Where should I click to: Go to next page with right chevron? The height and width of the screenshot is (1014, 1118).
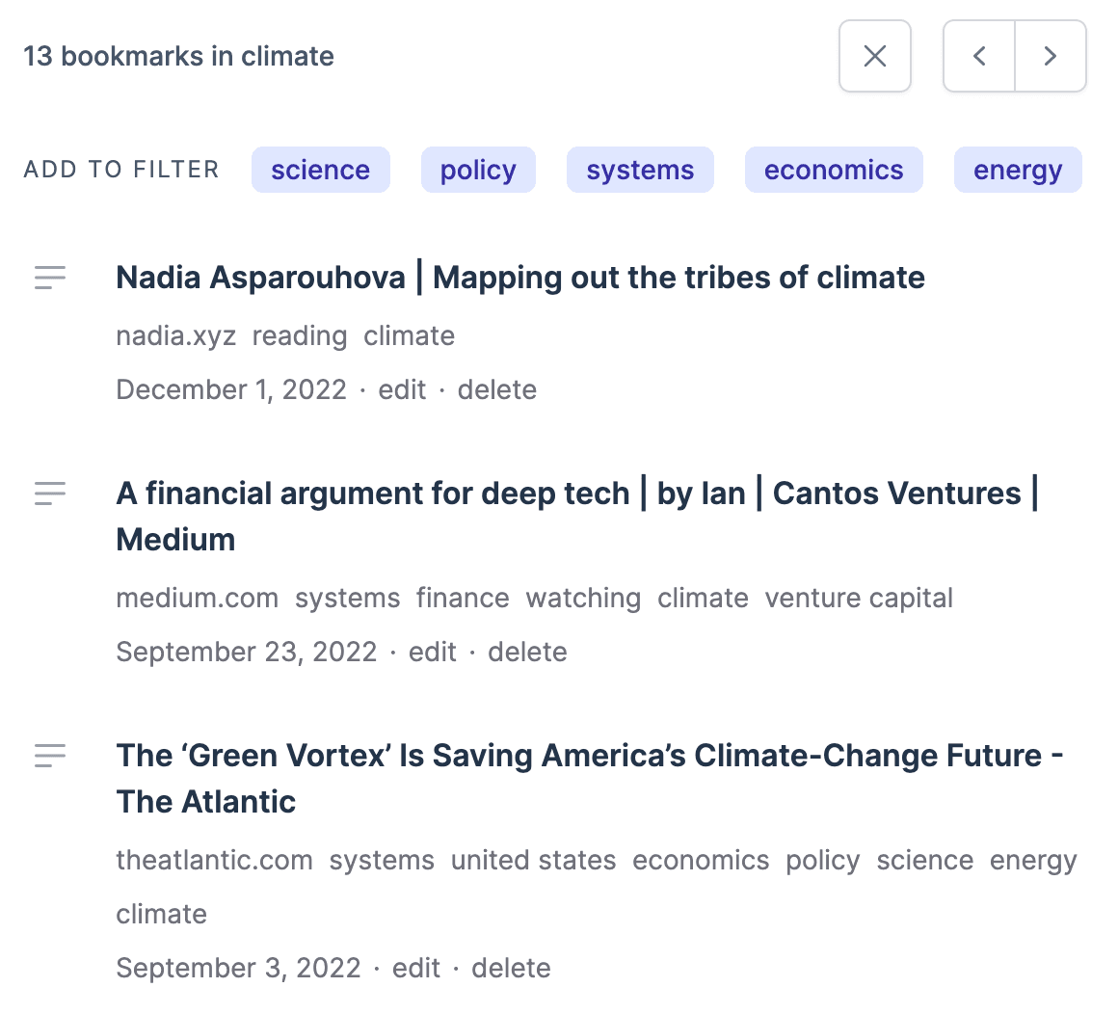pyautogui.click(x=1051, y=56)
